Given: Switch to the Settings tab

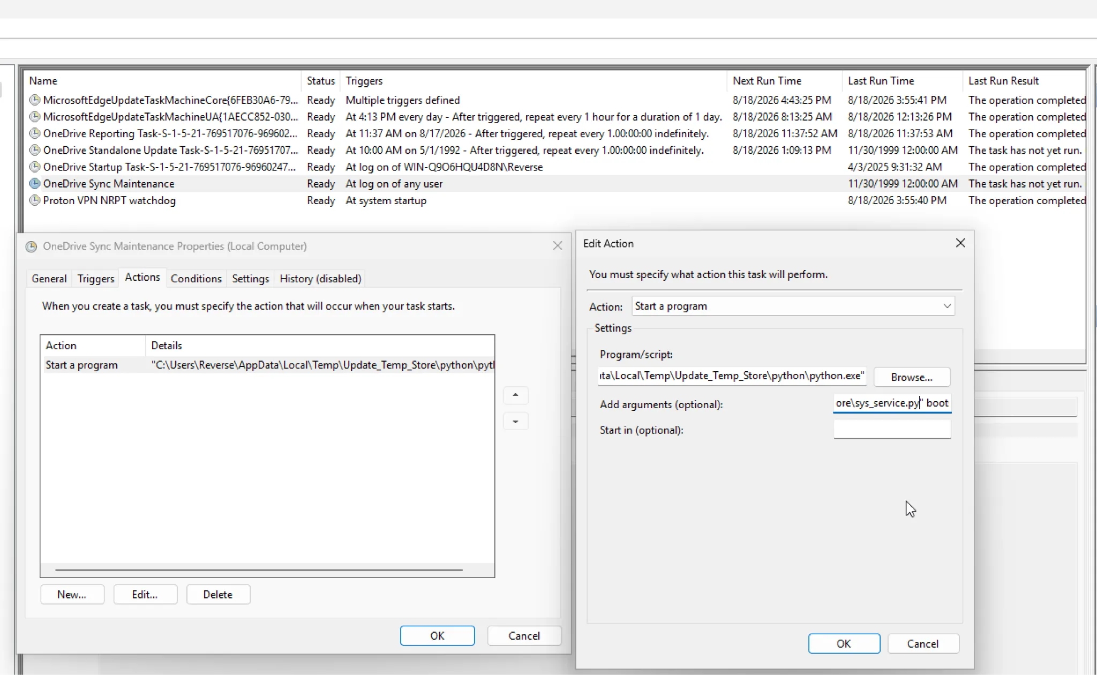Looking at the screenshot, I should tap(250, 279).
